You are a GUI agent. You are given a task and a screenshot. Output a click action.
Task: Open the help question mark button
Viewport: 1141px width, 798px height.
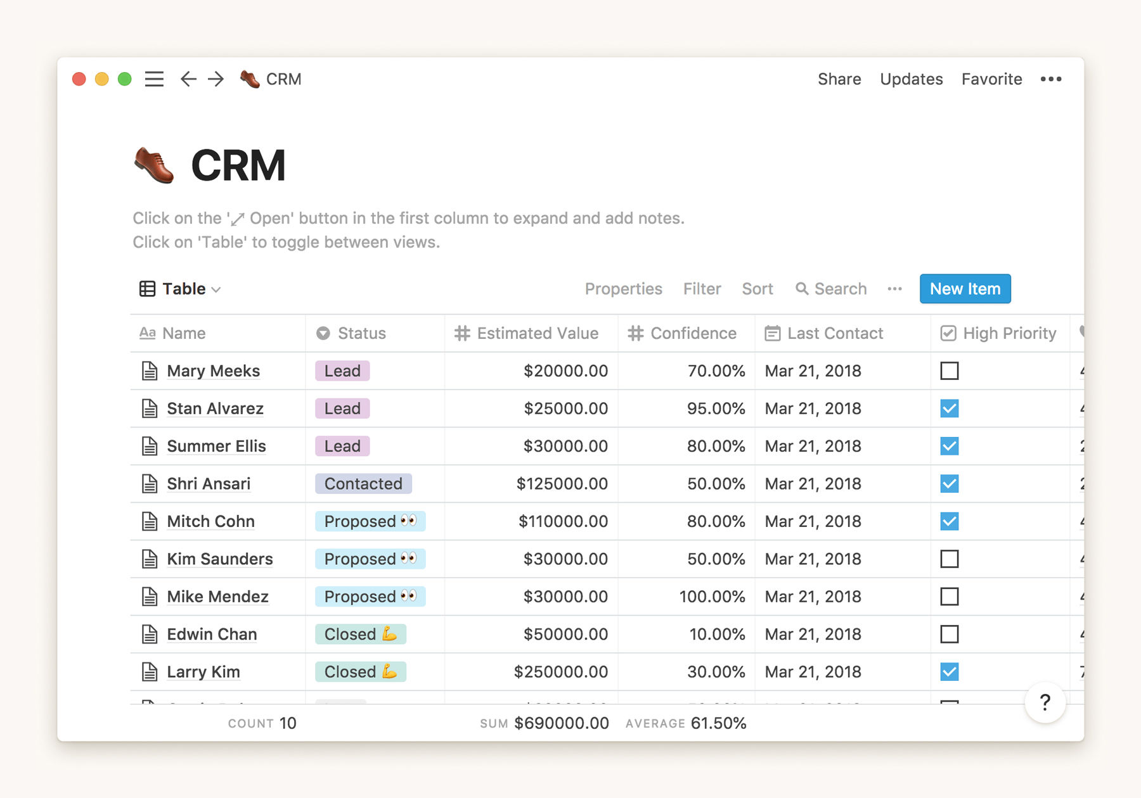coord(1045,702)
